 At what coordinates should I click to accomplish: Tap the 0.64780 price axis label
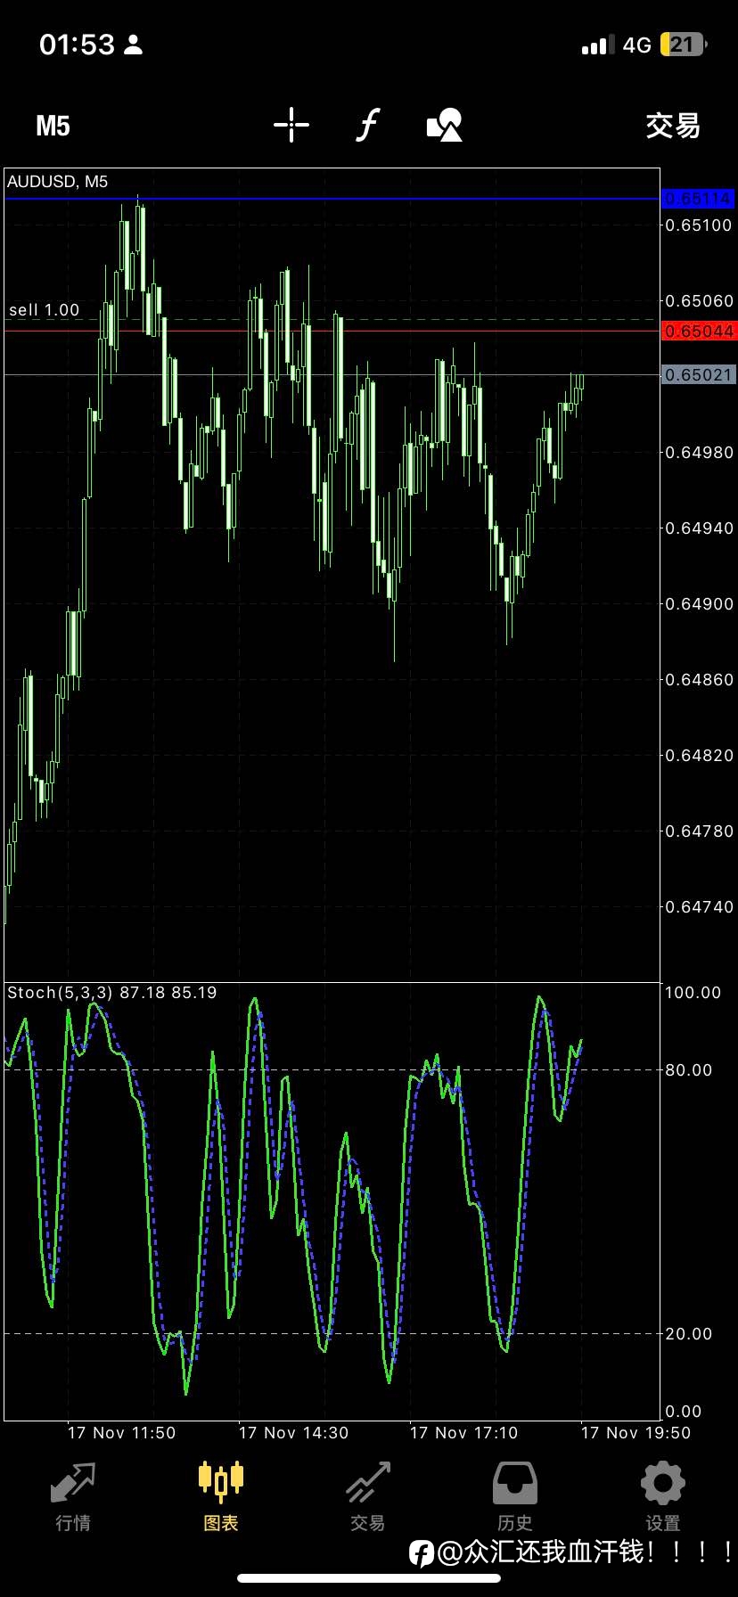(699, 831)
